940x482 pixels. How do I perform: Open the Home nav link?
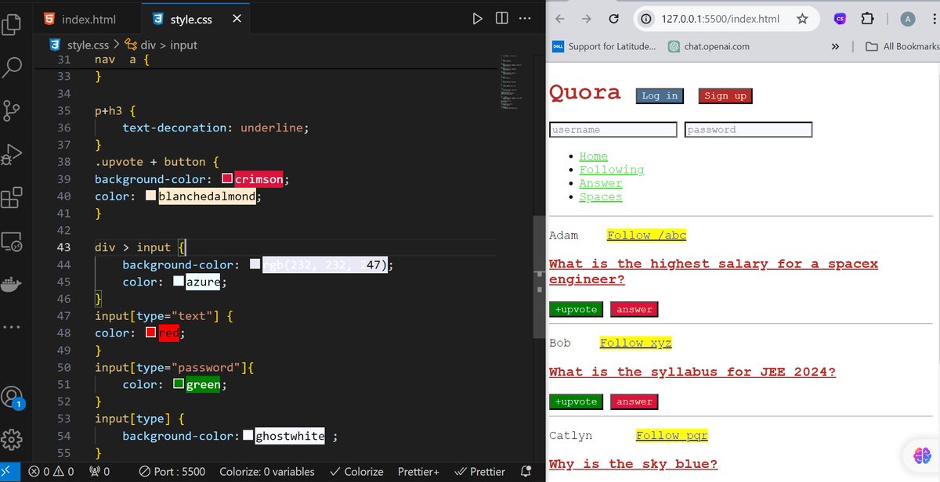click(x=593, y=156)
